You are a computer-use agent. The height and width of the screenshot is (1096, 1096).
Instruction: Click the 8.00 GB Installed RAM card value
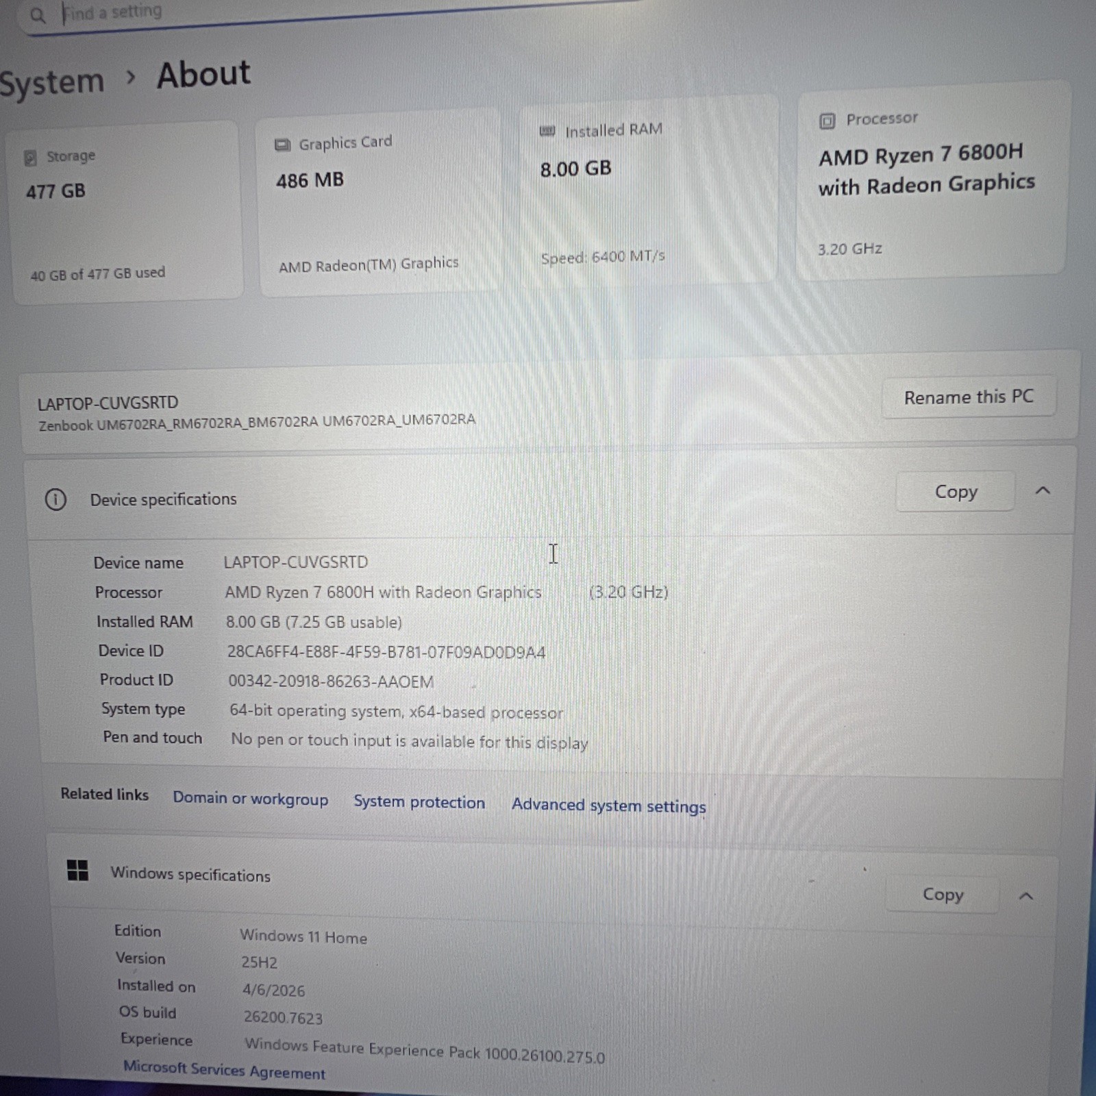click(x=575, y=169)
